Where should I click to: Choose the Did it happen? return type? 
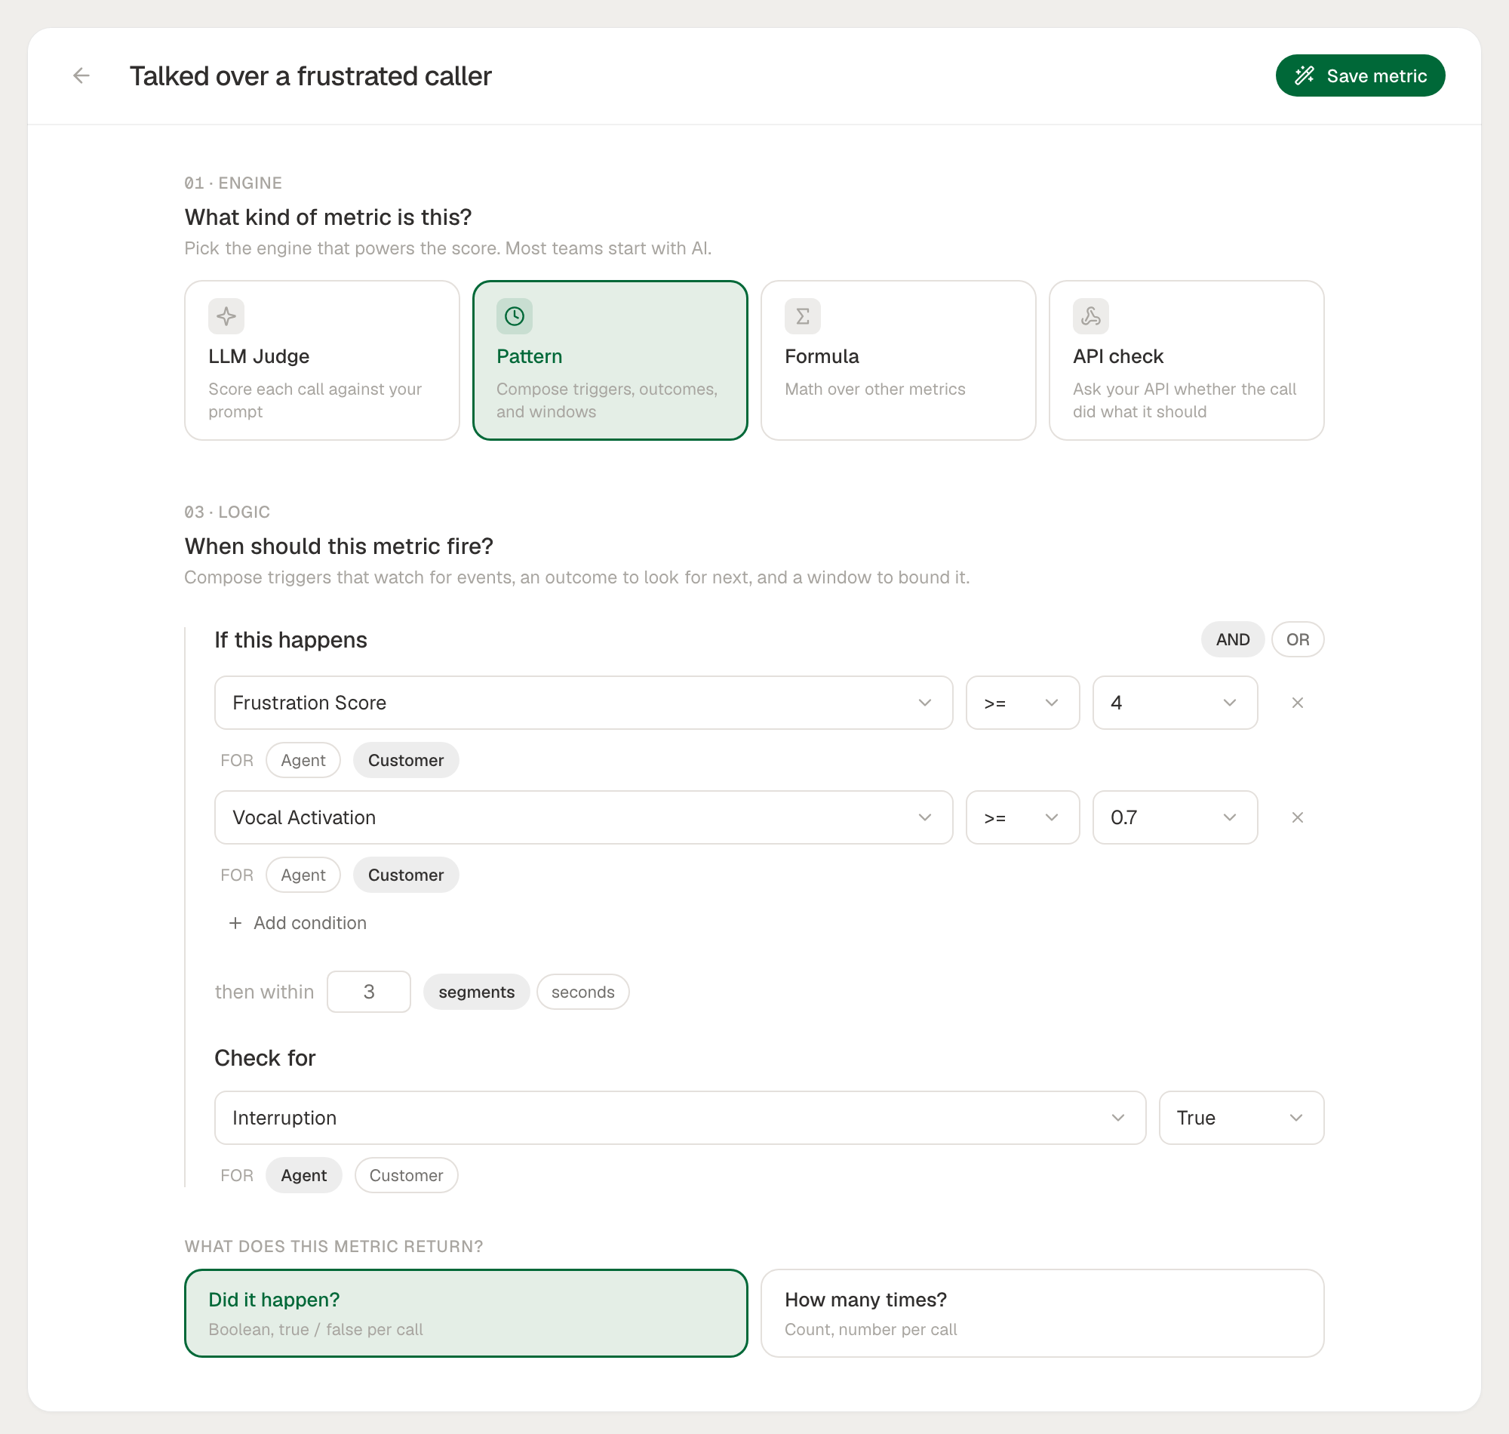(x=466, y=1312)
